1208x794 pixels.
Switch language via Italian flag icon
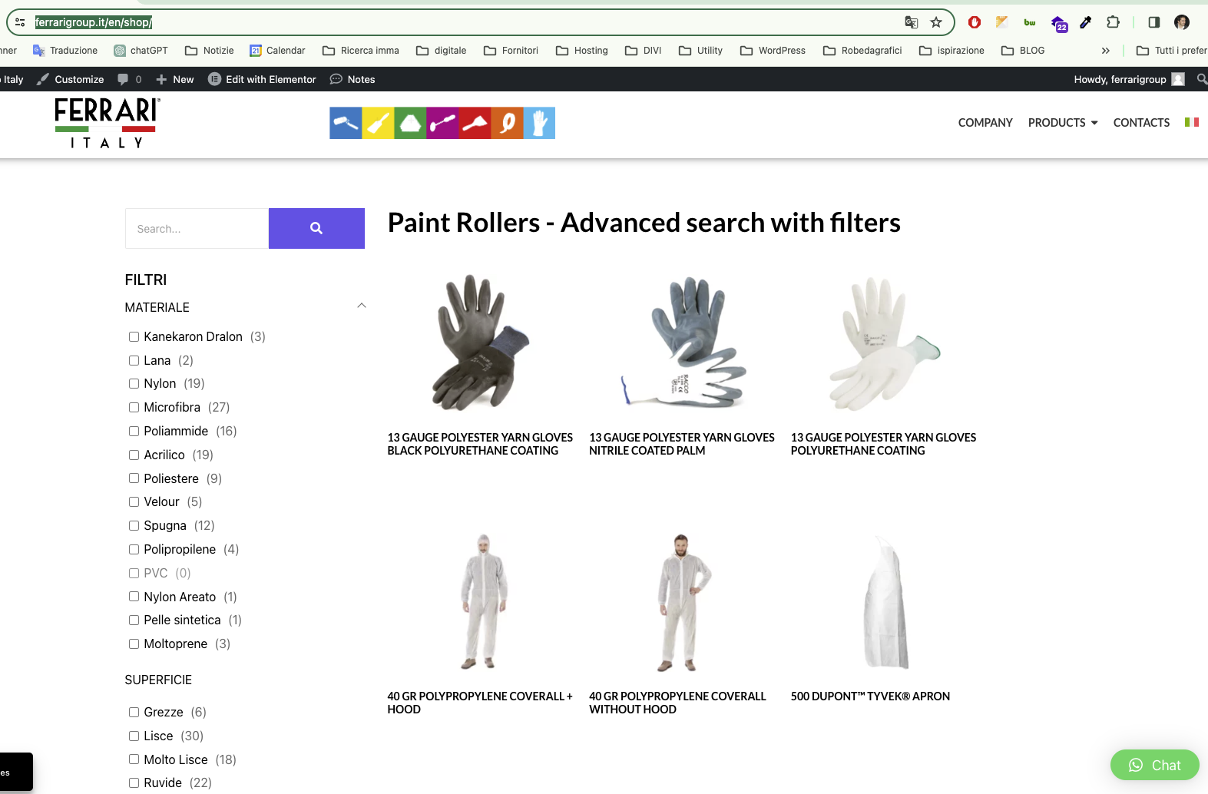coord(1192,122)
